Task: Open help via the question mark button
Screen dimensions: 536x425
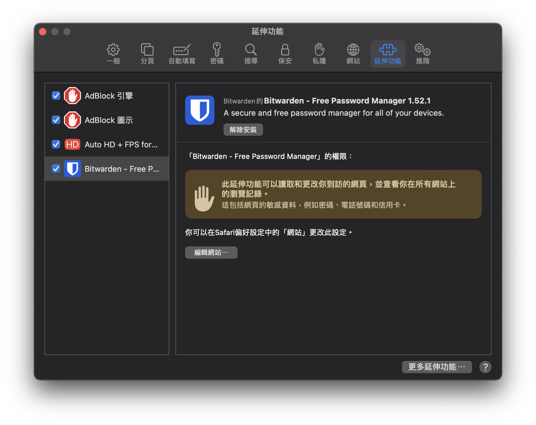Action: click(485, 367)
